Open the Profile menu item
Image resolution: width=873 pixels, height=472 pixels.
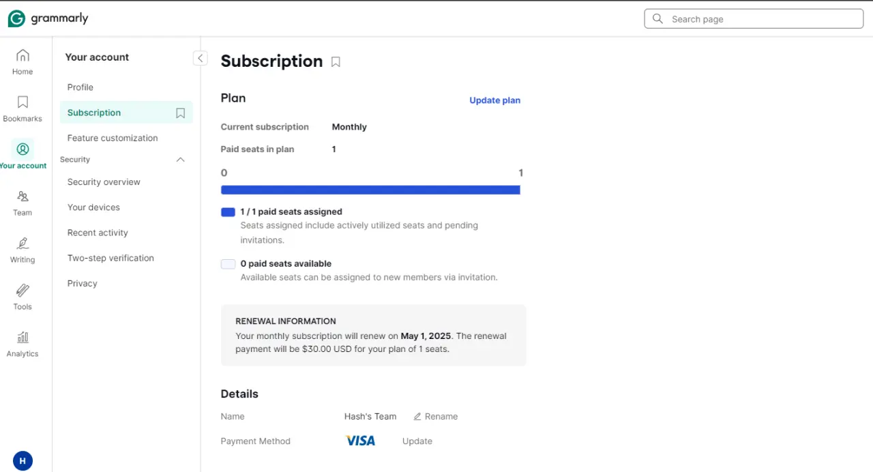80,87
